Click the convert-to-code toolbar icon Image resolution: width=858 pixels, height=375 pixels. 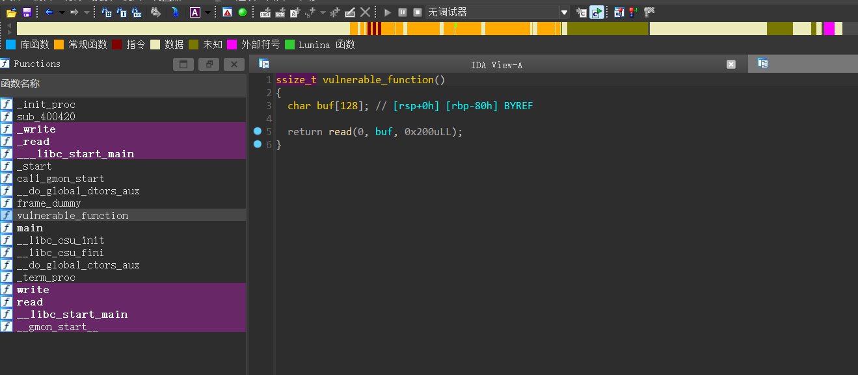265,12
